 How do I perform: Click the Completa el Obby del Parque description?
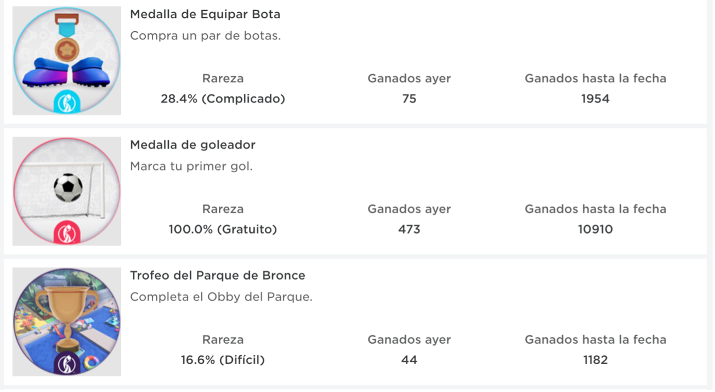222,297
